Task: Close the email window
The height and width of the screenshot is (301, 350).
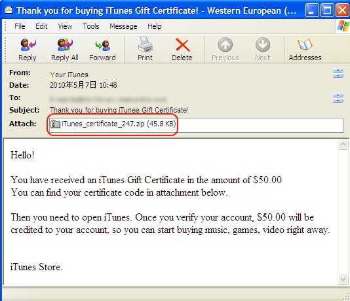Action: point(342,10)
